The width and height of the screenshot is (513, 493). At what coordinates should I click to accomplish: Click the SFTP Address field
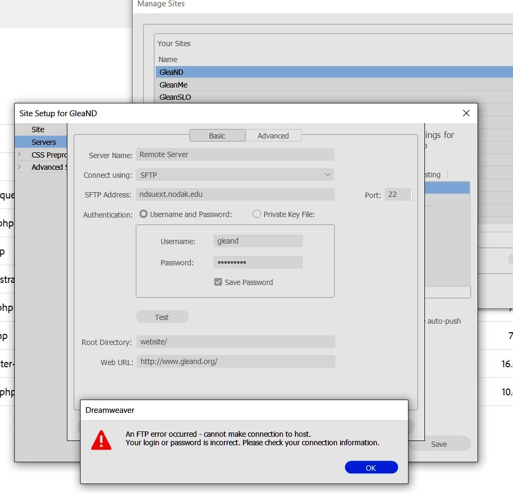pyautogui.click(x=235, y=194)
